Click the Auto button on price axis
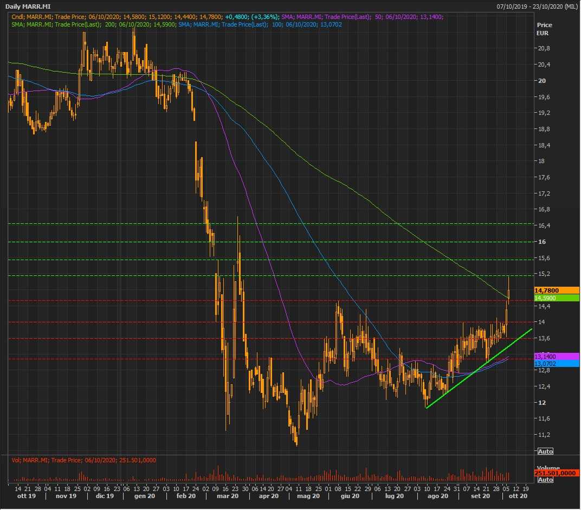The image size is (581, 510). point(545,451)
